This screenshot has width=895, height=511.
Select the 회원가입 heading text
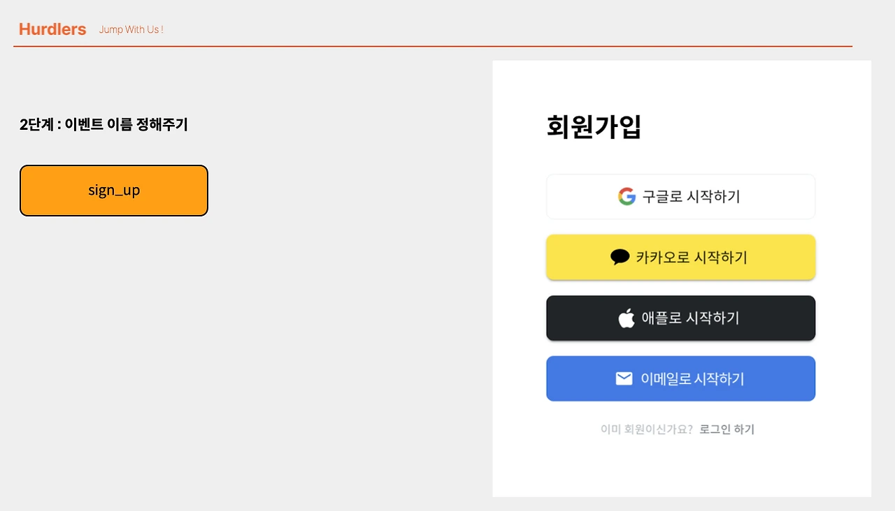[594, 127]
